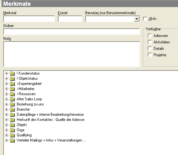This screenshot has width=178, height=155.
Task: Click the Orga folder icon
Action: tap(13, 130)
